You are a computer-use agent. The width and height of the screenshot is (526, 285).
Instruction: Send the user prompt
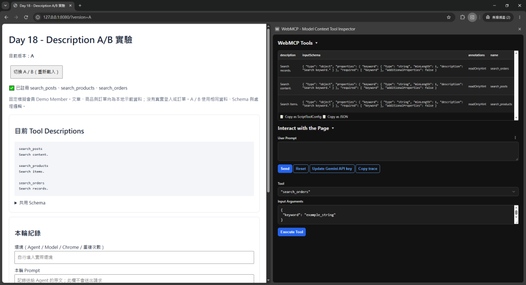pyautogui.click(x=285, y=168)
